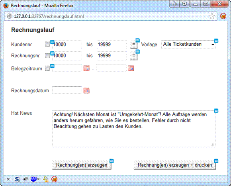231x186 pixels.
Task: Click the Belegzeitraum label
Action: pyautogui.click(x=27, y=68)
